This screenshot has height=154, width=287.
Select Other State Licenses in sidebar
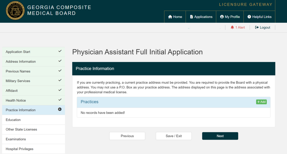[x=22, y=130]
